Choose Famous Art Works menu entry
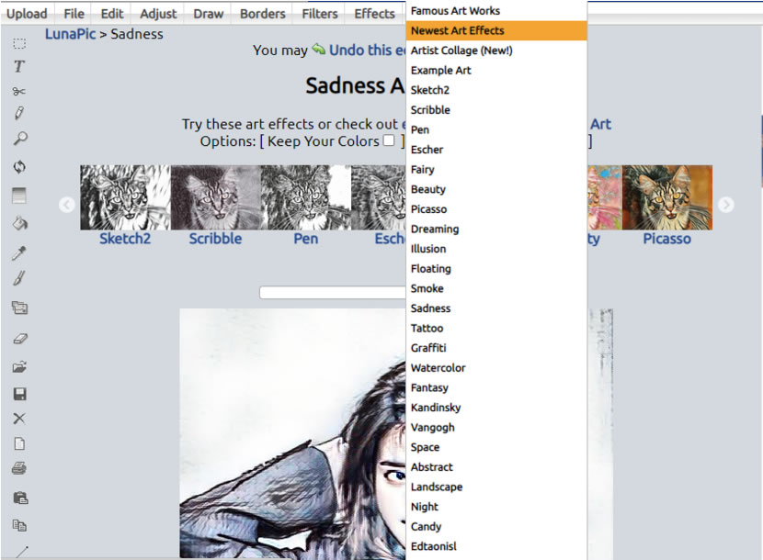 click(496, 11)
